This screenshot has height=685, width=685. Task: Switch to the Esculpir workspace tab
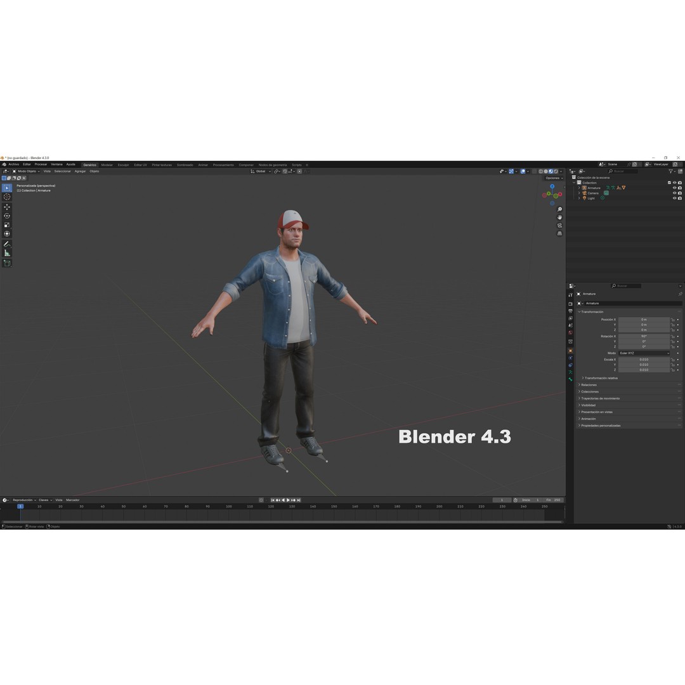click(124, 165)
